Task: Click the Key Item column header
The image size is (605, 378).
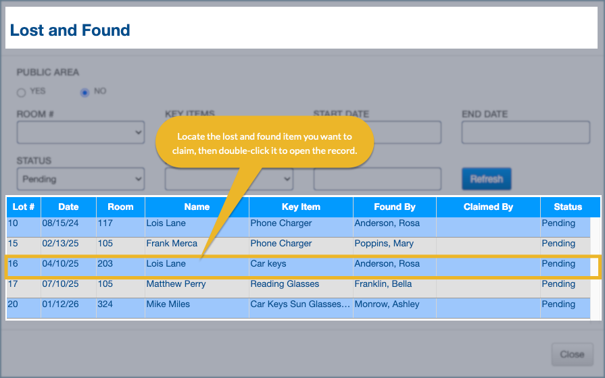Action: (x=301, y=207)
